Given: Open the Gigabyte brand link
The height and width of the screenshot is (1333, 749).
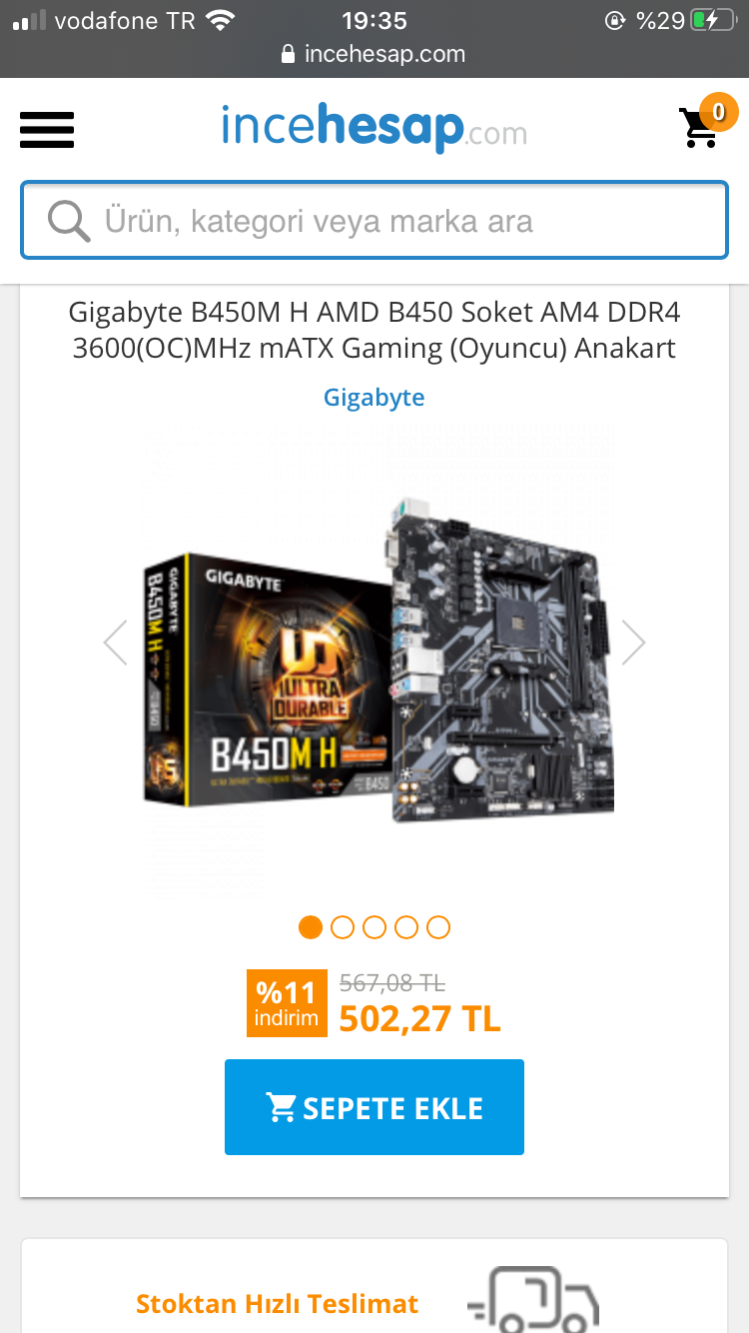Looking at the screenshot, I should tap(374, 398).
